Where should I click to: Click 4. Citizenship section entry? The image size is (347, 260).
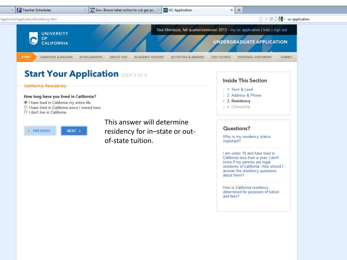tap(238, 107)
